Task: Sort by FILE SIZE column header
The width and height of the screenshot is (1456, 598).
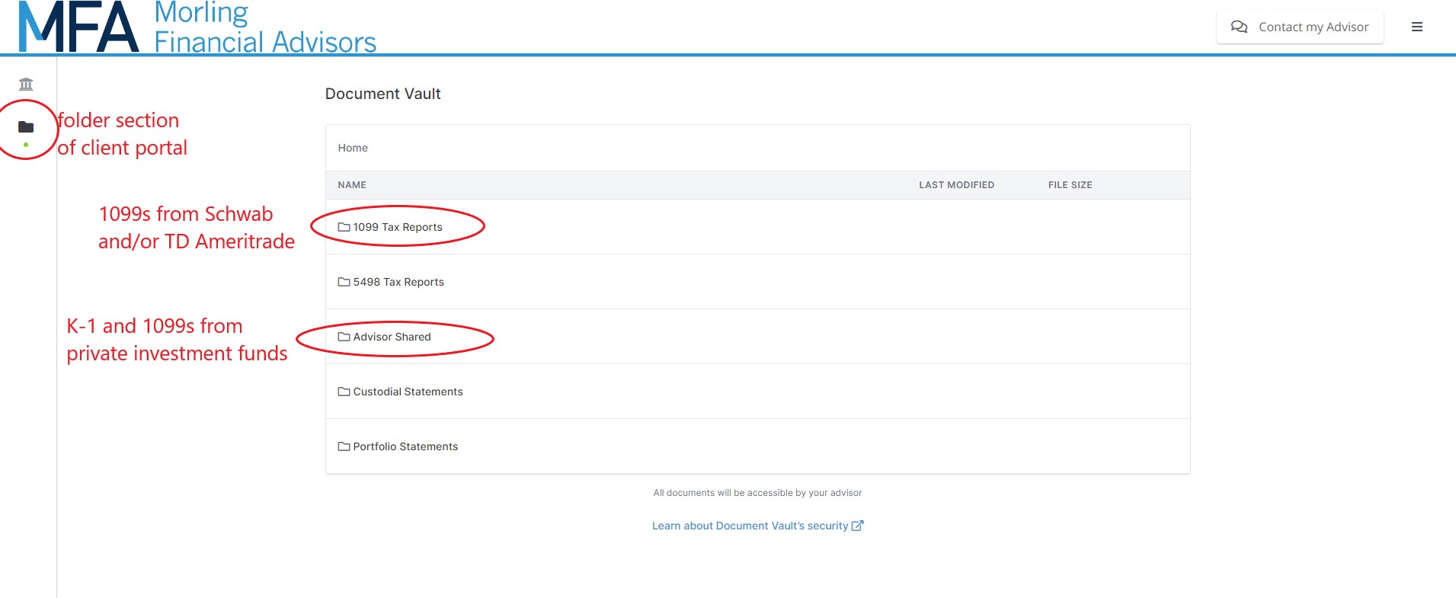Action: (1070, 185)
